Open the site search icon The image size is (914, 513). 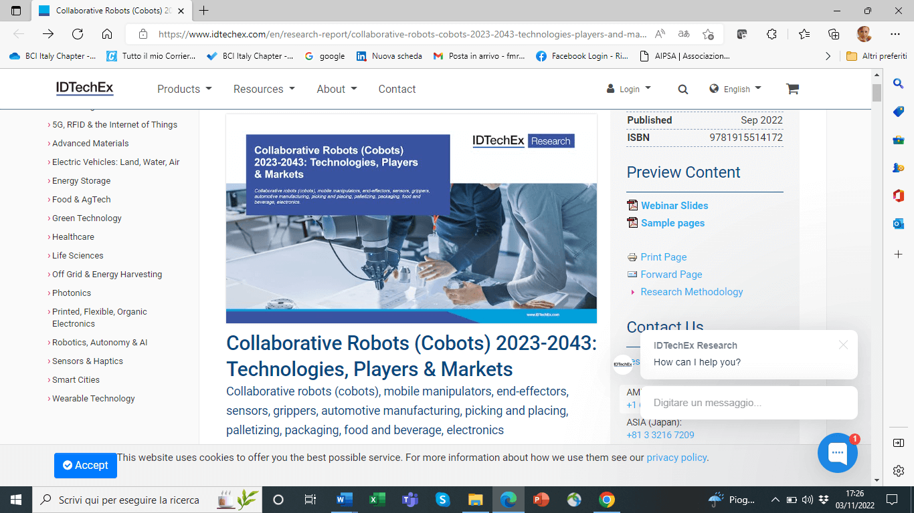point(682,89)
